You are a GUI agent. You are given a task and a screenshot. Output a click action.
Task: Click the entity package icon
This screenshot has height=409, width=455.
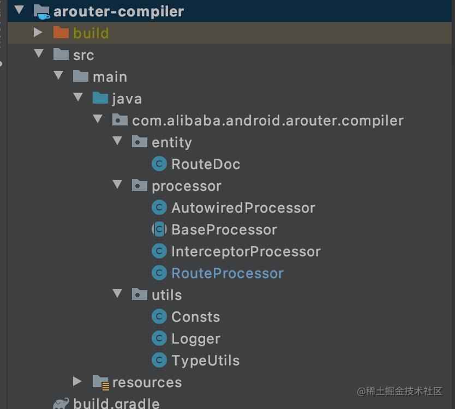140,142
